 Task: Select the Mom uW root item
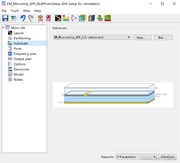(x=18, y=28)
